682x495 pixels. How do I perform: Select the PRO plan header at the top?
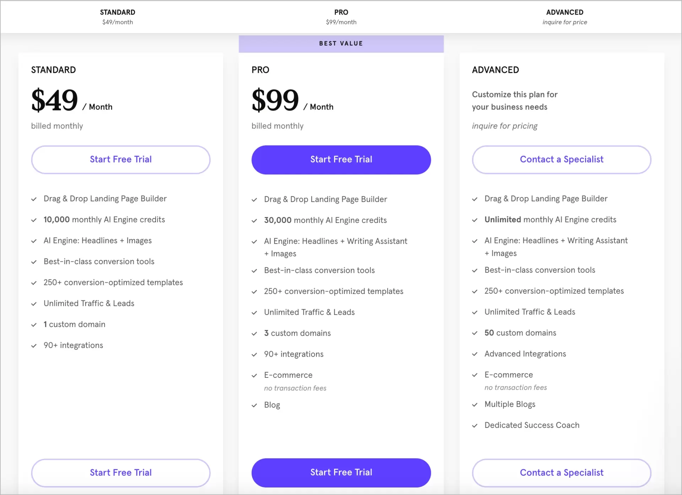(341, 12)
